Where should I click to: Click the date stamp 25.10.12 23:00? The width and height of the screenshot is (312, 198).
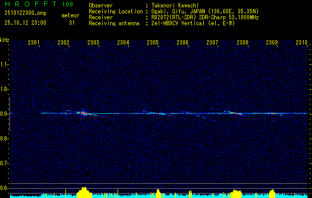tap(25, 23)
